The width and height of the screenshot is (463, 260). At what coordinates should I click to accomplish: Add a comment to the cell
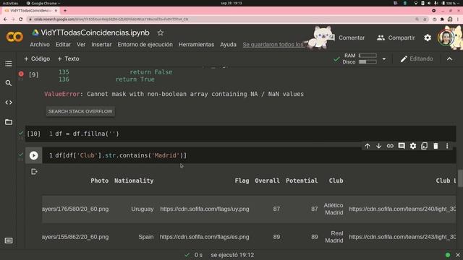(x=402, y=146)
